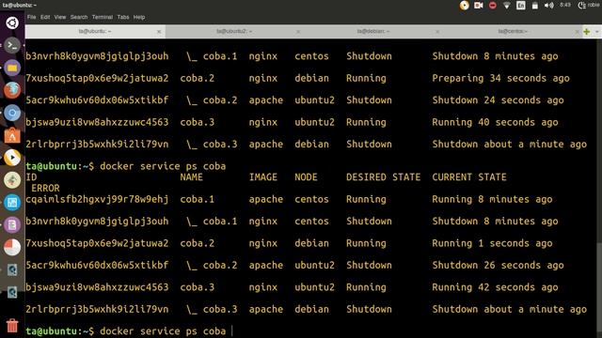Viewport: 602px width, 338px height.
Task: Click the orange media player tray indicator
Action: pyautogui.click(x=464, y=6)
